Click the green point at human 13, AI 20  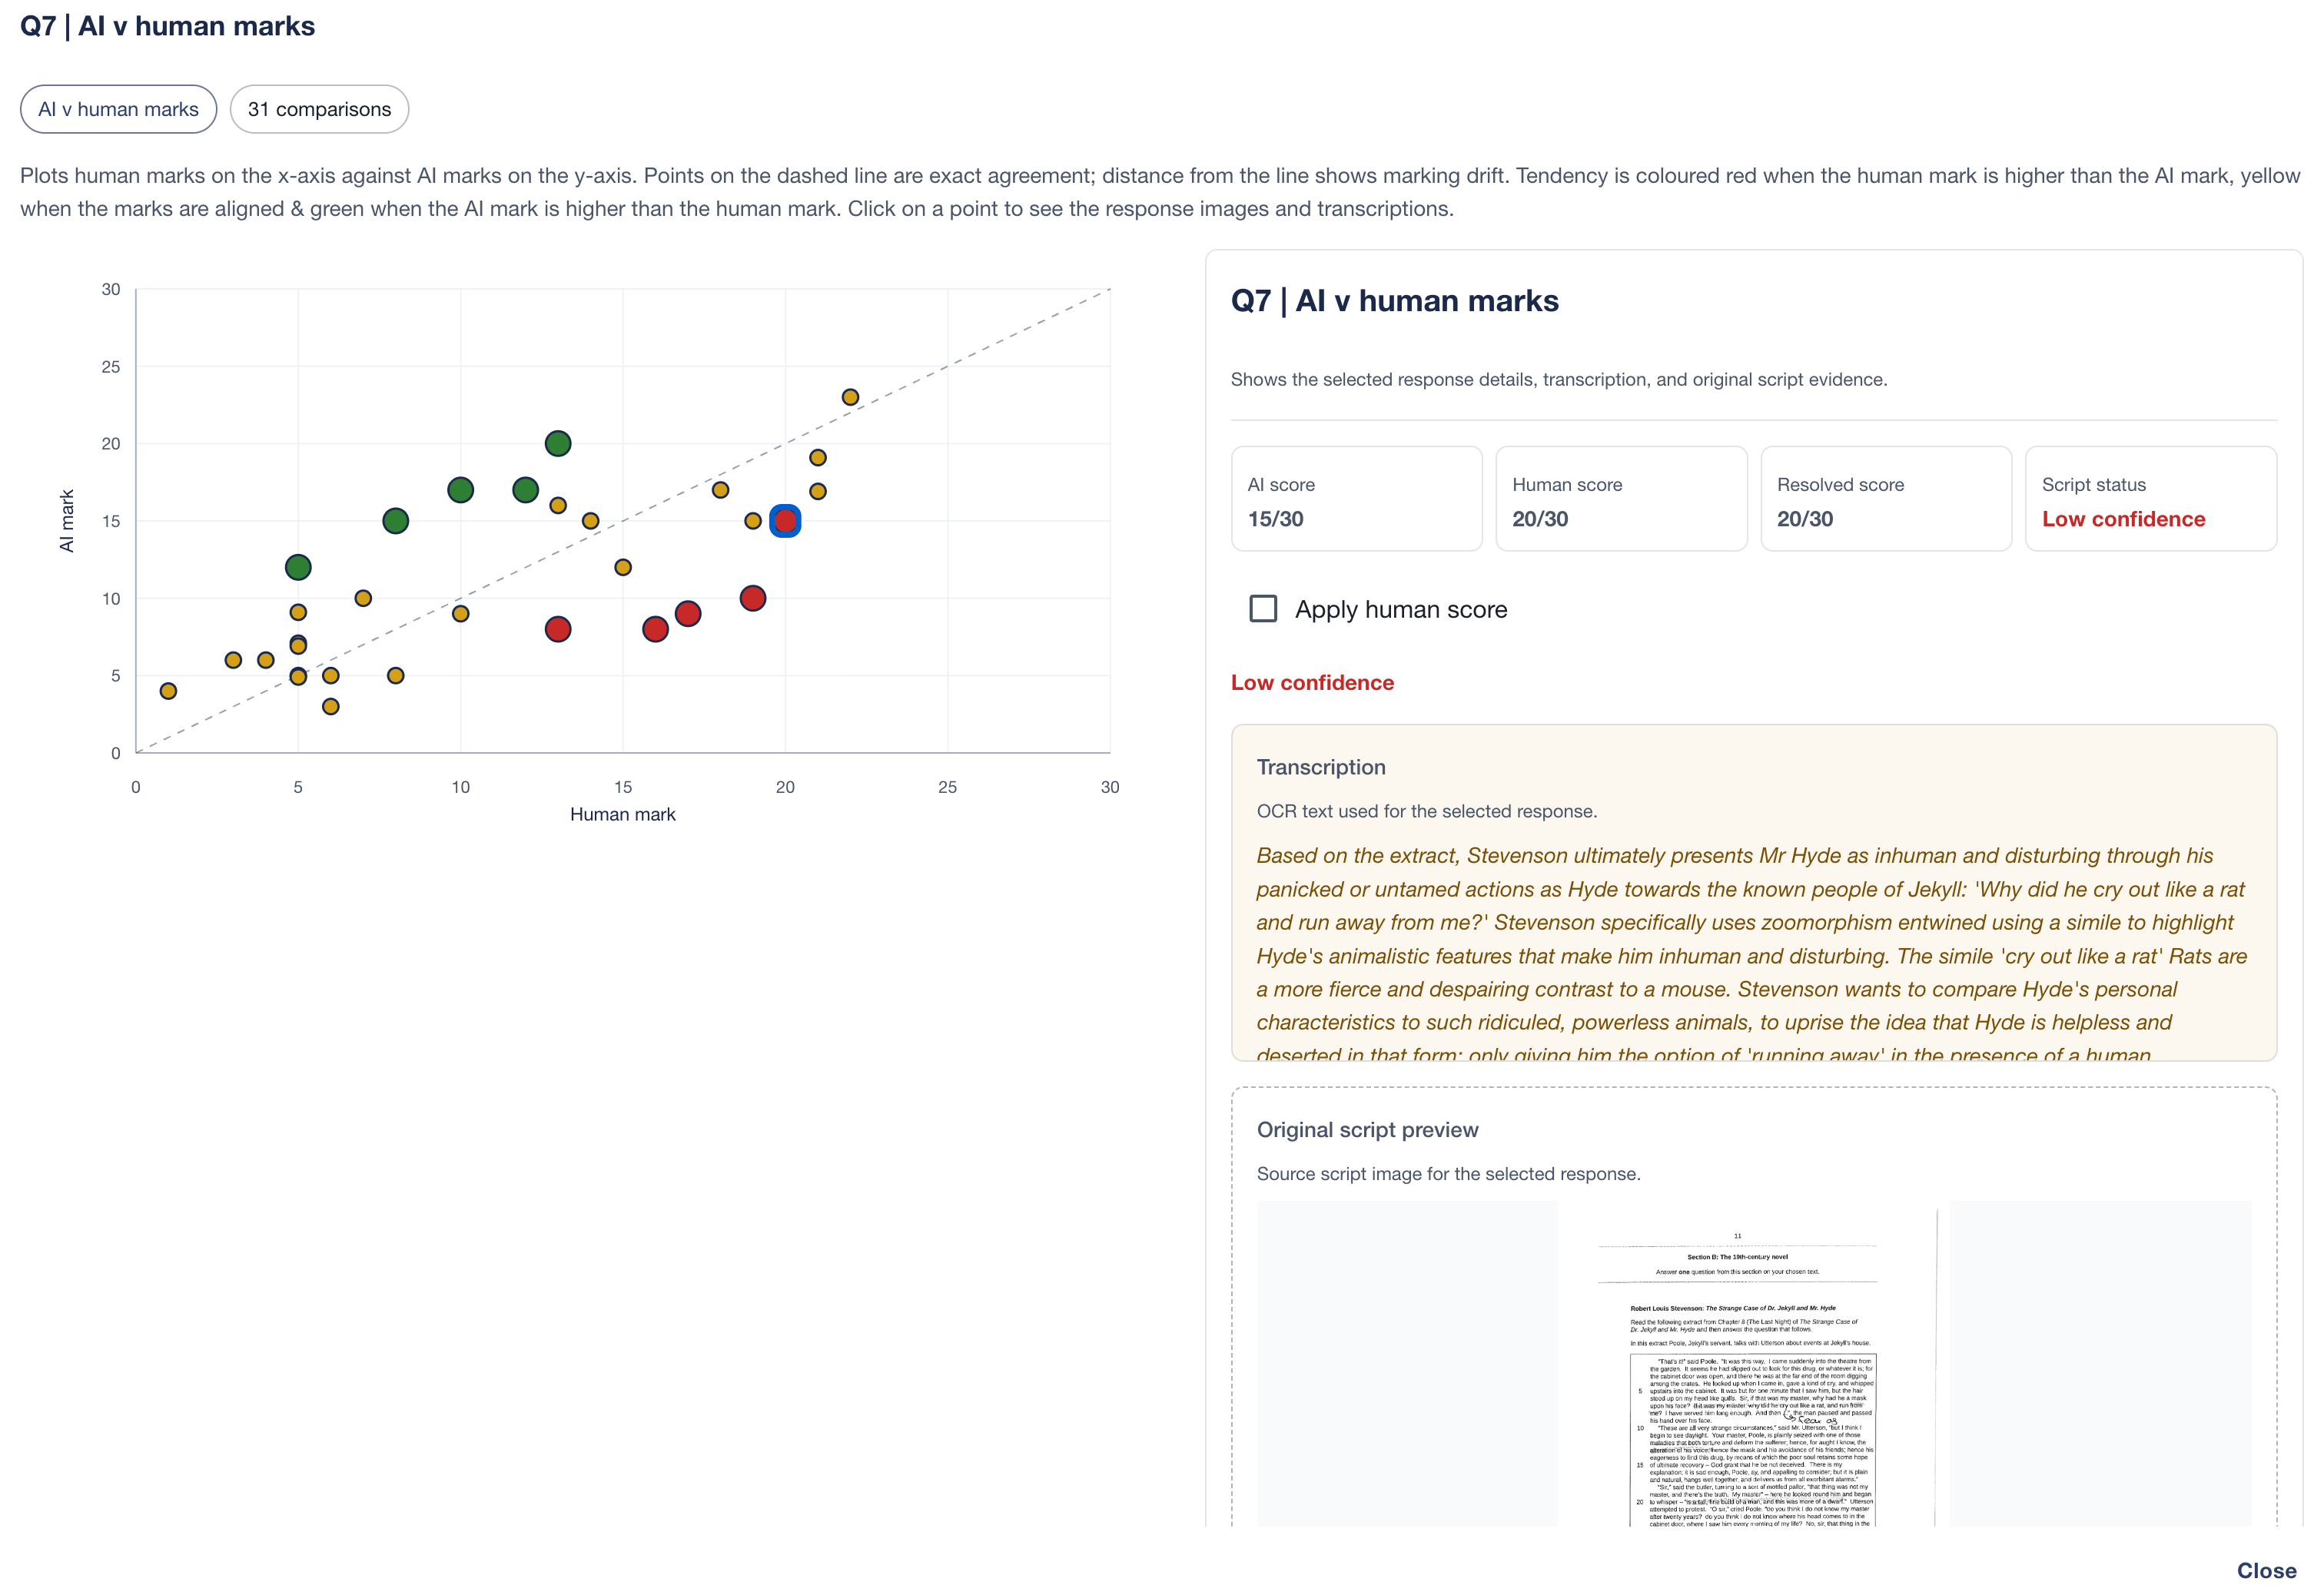tap(558, 443)
